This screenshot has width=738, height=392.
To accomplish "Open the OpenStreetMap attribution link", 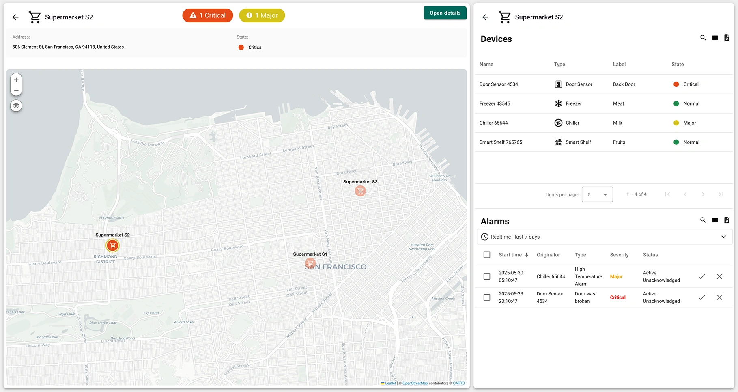I will (415, 383).
